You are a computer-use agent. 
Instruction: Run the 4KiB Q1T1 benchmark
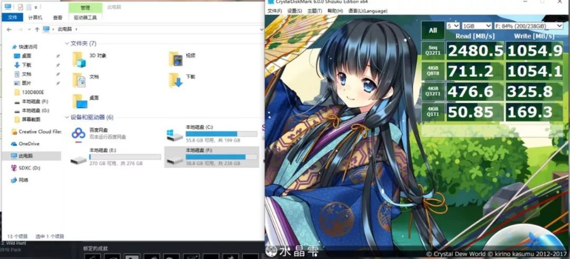coord(433,112)
